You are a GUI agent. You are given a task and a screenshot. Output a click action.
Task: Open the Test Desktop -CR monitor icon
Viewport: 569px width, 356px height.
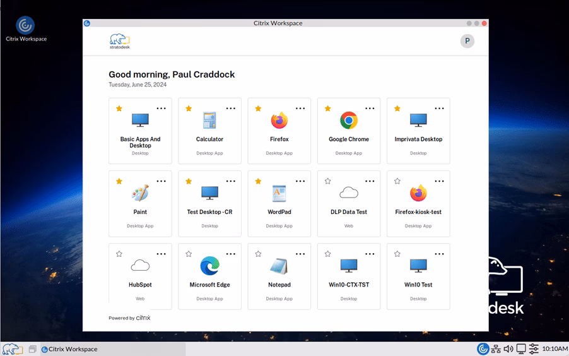pos(209,193)
